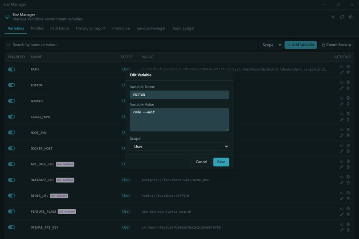Click the pencil edit icon for EDITOR
This screenshot has width=359, height=239.
click(342, 88)
